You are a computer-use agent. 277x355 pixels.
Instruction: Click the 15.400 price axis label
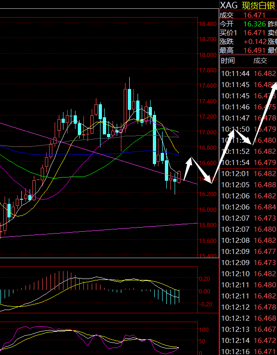[208, 256]
